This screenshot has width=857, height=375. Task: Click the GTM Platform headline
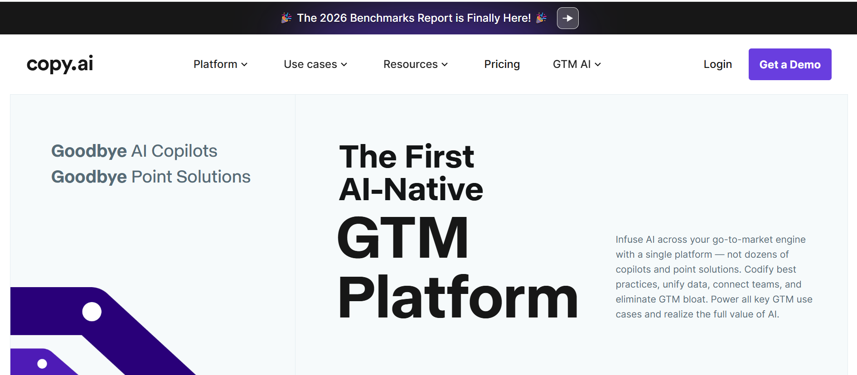pos(457,267)
